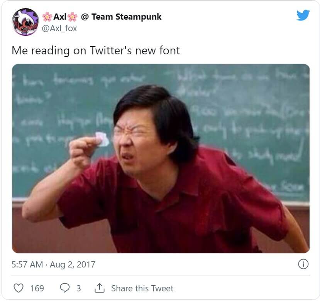Open replies via the speech bubble icon
Screen dimensions: 320x301
click(x=65, y=288)
